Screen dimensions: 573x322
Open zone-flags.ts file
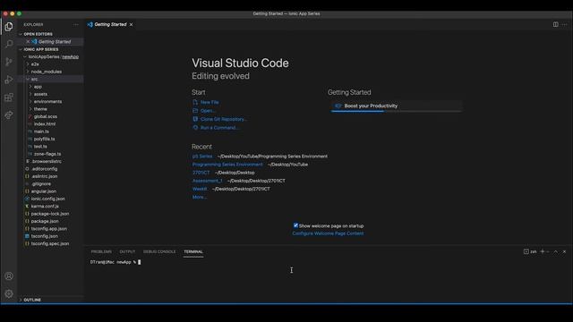pos(47,154)
